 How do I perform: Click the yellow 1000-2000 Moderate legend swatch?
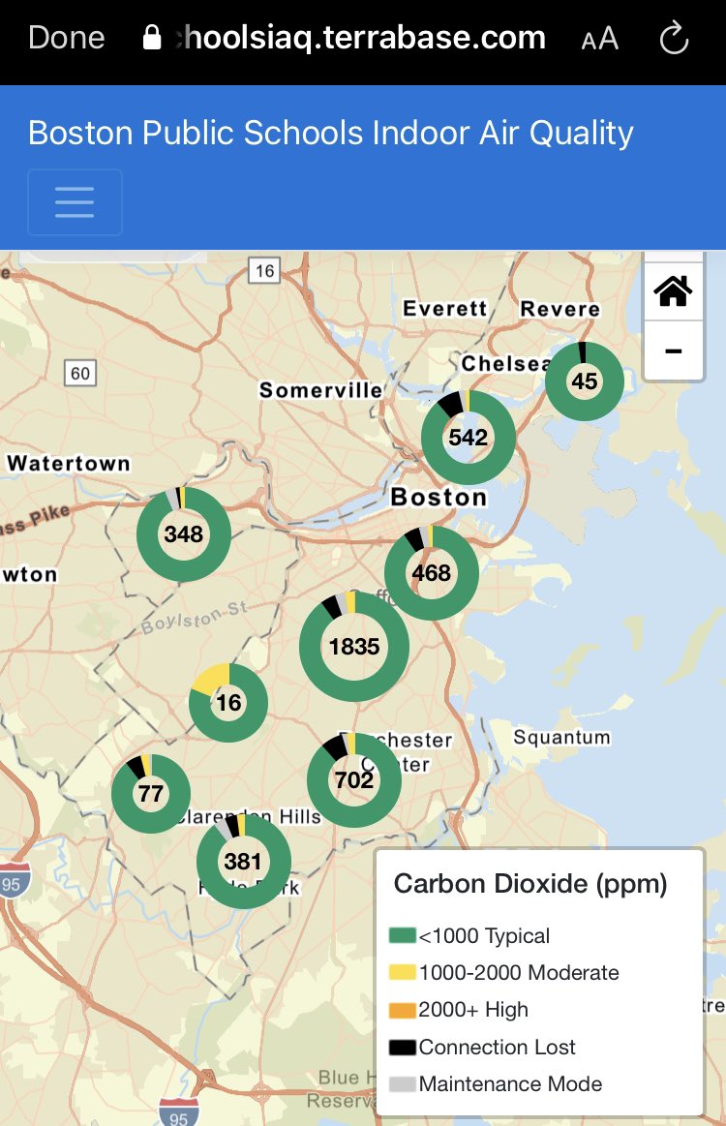coord(402,972)
